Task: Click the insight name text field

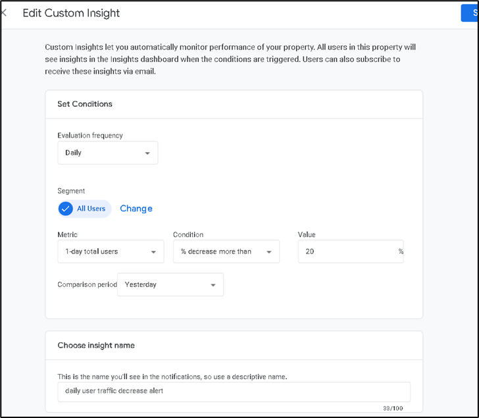Action: (234, 392)
